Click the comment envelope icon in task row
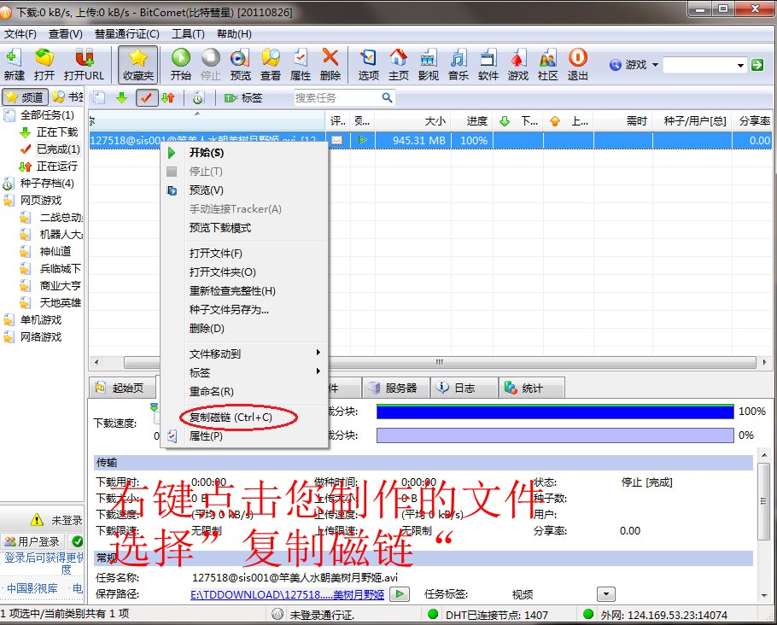This screenshot has height=625, width=777. pyautogui.click(x=337, y=140)
